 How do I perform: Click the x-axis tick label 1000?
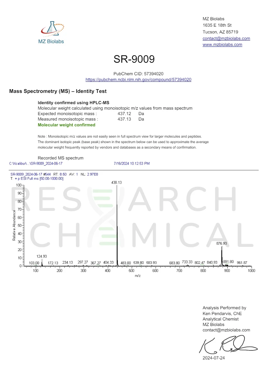tap(252, 271)
